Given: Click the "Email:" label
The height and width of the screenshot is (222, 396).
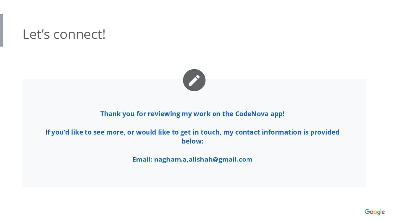Looking at the screenshot, I should [x=142, y=160].
